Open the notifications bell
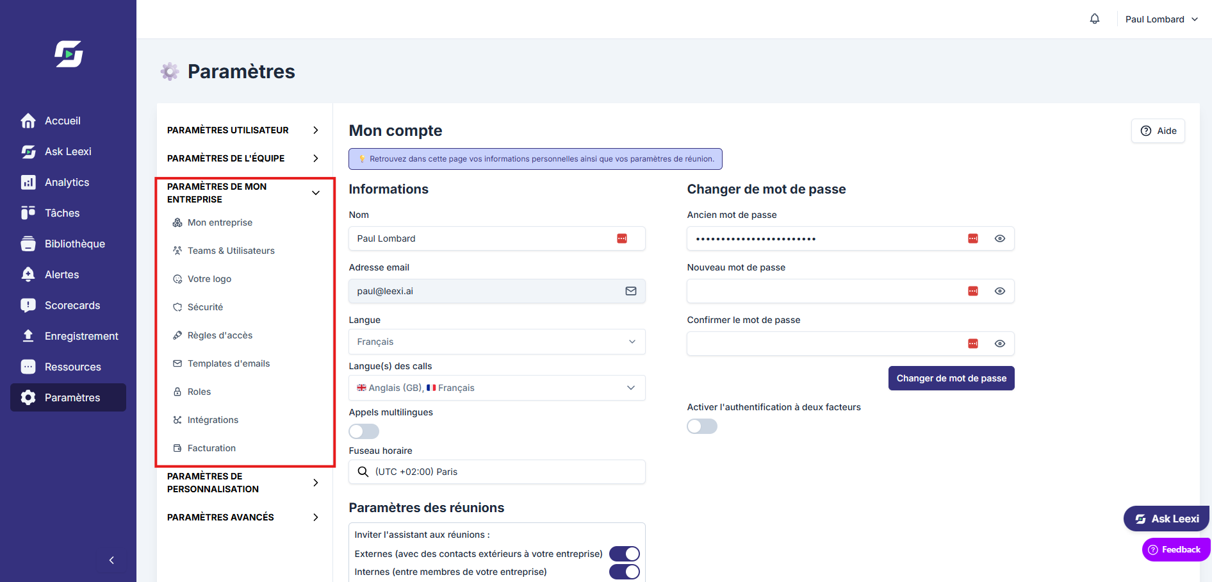This screenshot has width=1212, height=582. 1095,19
